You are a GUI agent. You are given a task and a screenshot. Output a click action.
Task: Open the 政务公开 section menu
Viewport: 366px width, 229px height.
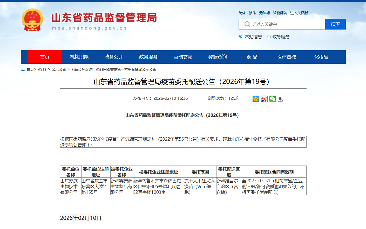tap(114, 57)
